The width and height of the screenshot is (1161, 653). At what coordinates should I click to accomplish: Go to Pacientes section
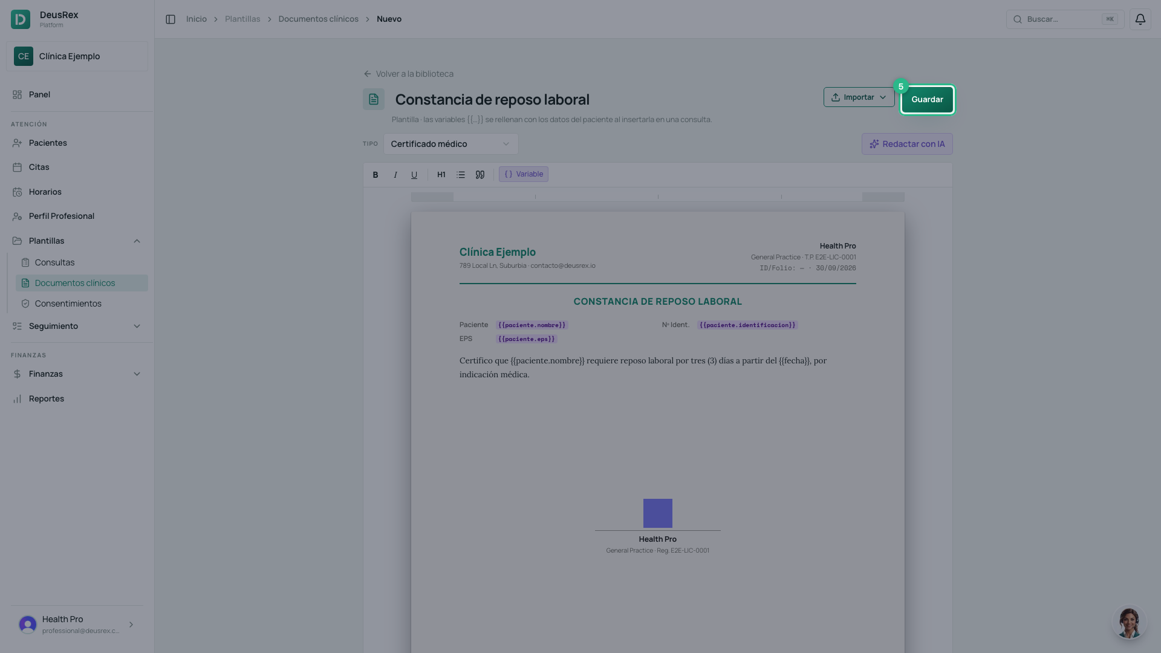click(77, 143)
